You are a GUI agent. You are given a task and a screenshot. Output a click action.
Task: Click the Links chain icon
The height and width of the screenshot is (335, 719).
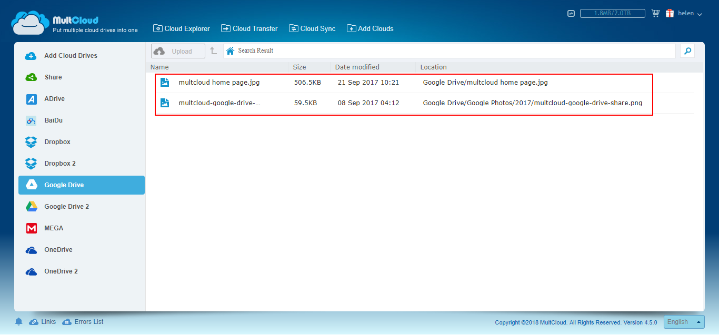(x=33, y=322)
